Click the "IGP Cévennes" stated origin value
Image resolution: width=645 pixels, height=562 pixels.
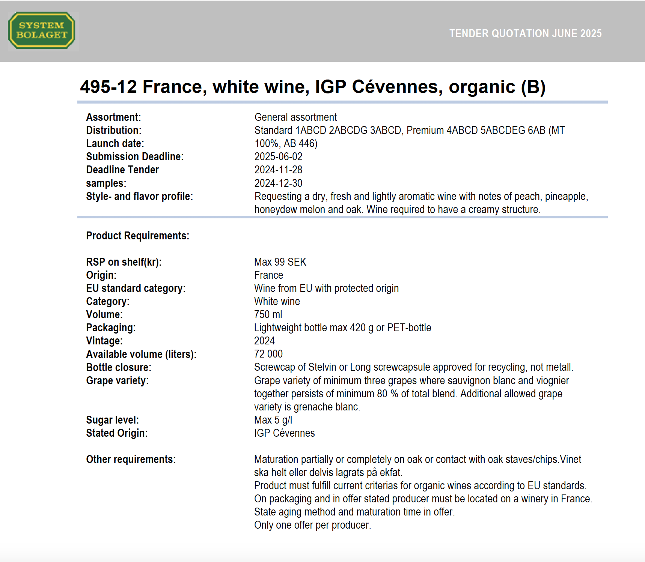284,433
